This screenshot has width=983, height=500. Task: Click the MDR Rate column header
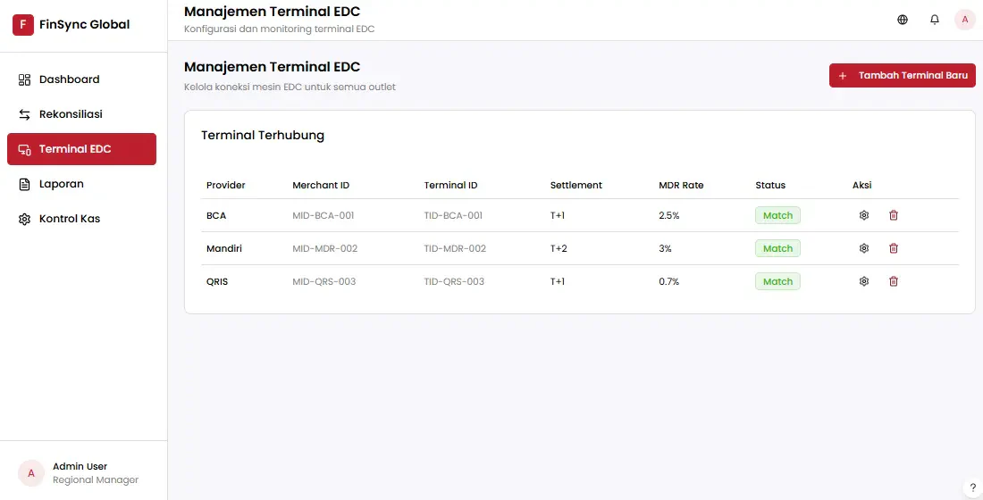click(681, 186)
